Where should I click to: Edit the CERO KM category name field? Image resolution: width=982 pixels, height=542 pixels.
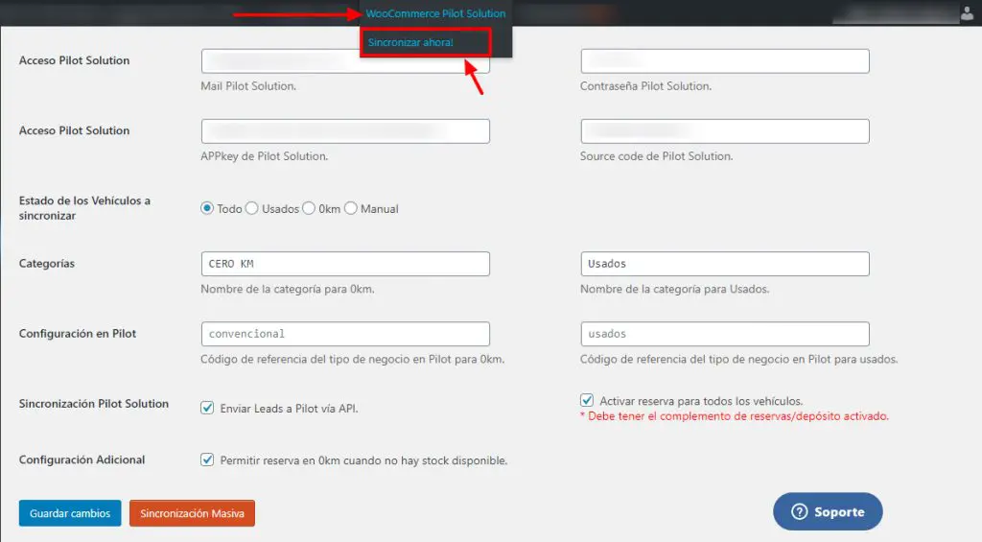345,264
